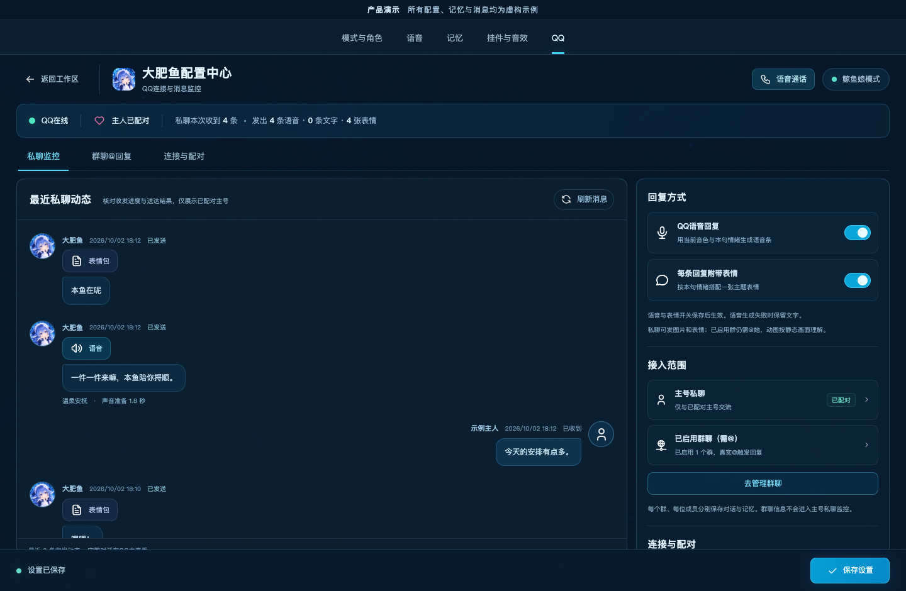The image size is (906, 591).
Task: Click the chat bubble icon for 每条回复附带表情
Action: coord(662,280)
